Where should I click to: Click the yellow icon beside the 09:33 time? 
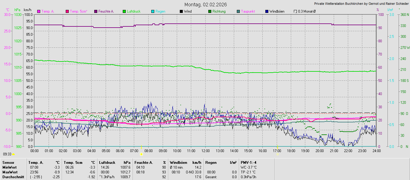point(13,154)
